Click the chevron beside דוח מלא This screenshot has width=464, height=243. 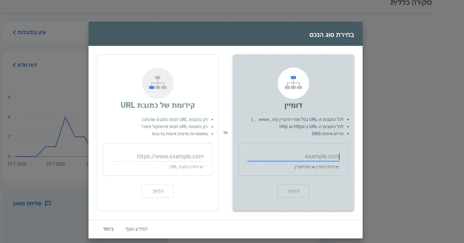[x=14, y=65]
